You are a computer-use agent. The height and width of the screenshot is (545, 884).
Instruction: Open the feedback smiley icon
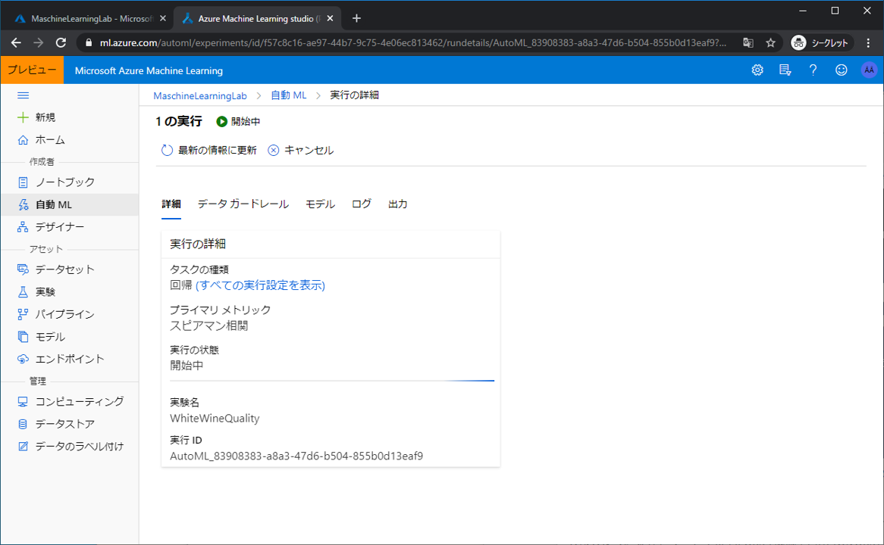click(841, 70)
